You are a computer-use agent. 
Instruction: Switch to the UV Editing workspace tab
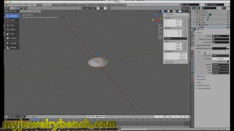[x=64, y=5]
